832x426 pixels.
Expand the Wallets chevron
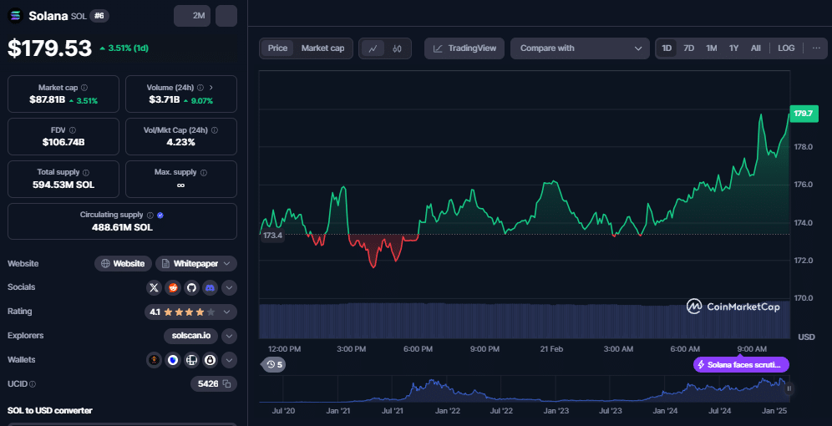coord(229,360)
